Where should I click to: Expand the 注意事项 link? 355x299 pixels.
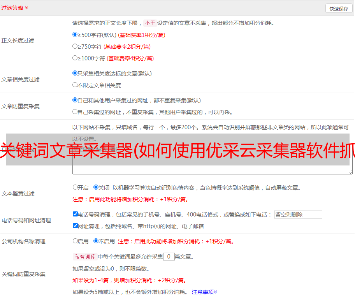click(x=204, y=292)
